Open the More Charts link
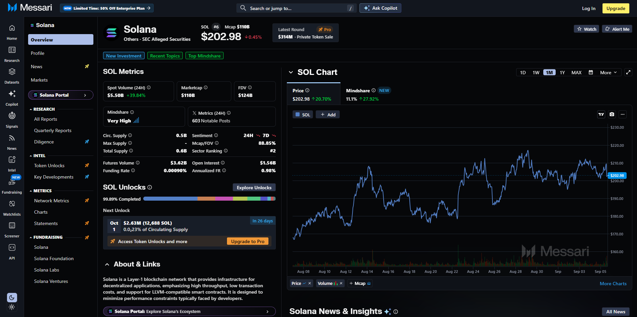The width and height of the screenshot is (637, 317). 613,284
